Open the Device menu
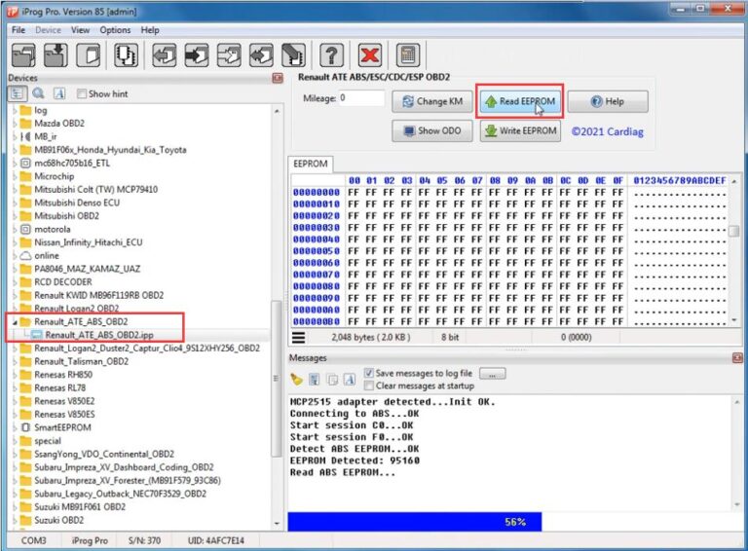 pyautogui.click(x=48, y=30)
